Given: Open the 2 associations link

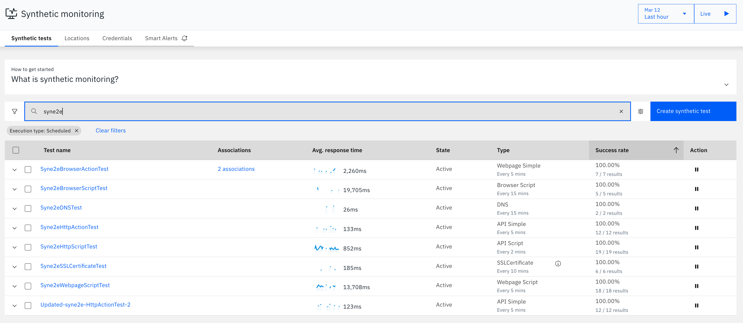Looking at the screenshot, I should click(x=236, y=169).
